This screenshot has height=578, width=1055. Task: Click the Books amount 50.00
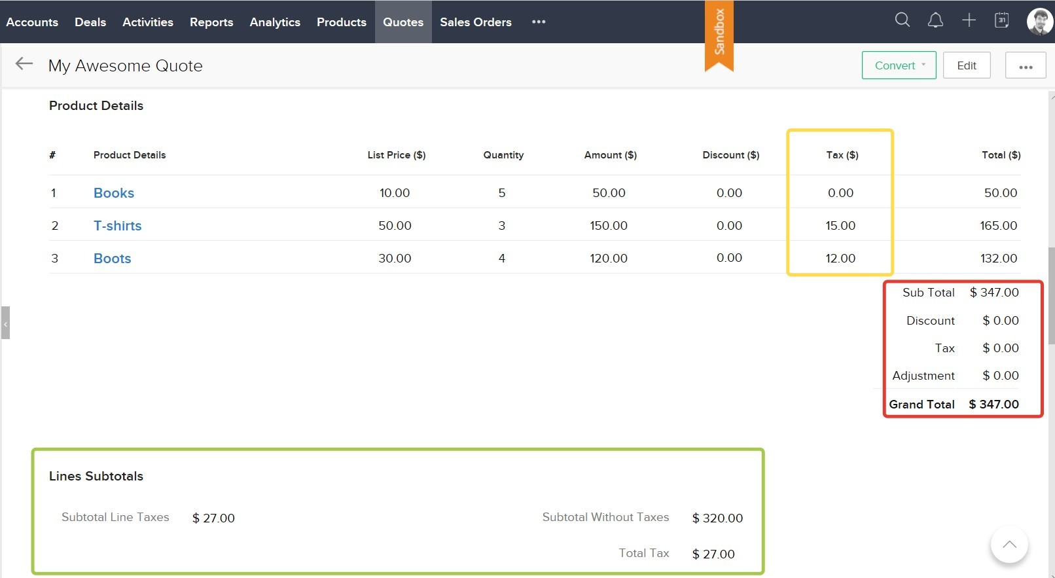[x=609, y=193]
